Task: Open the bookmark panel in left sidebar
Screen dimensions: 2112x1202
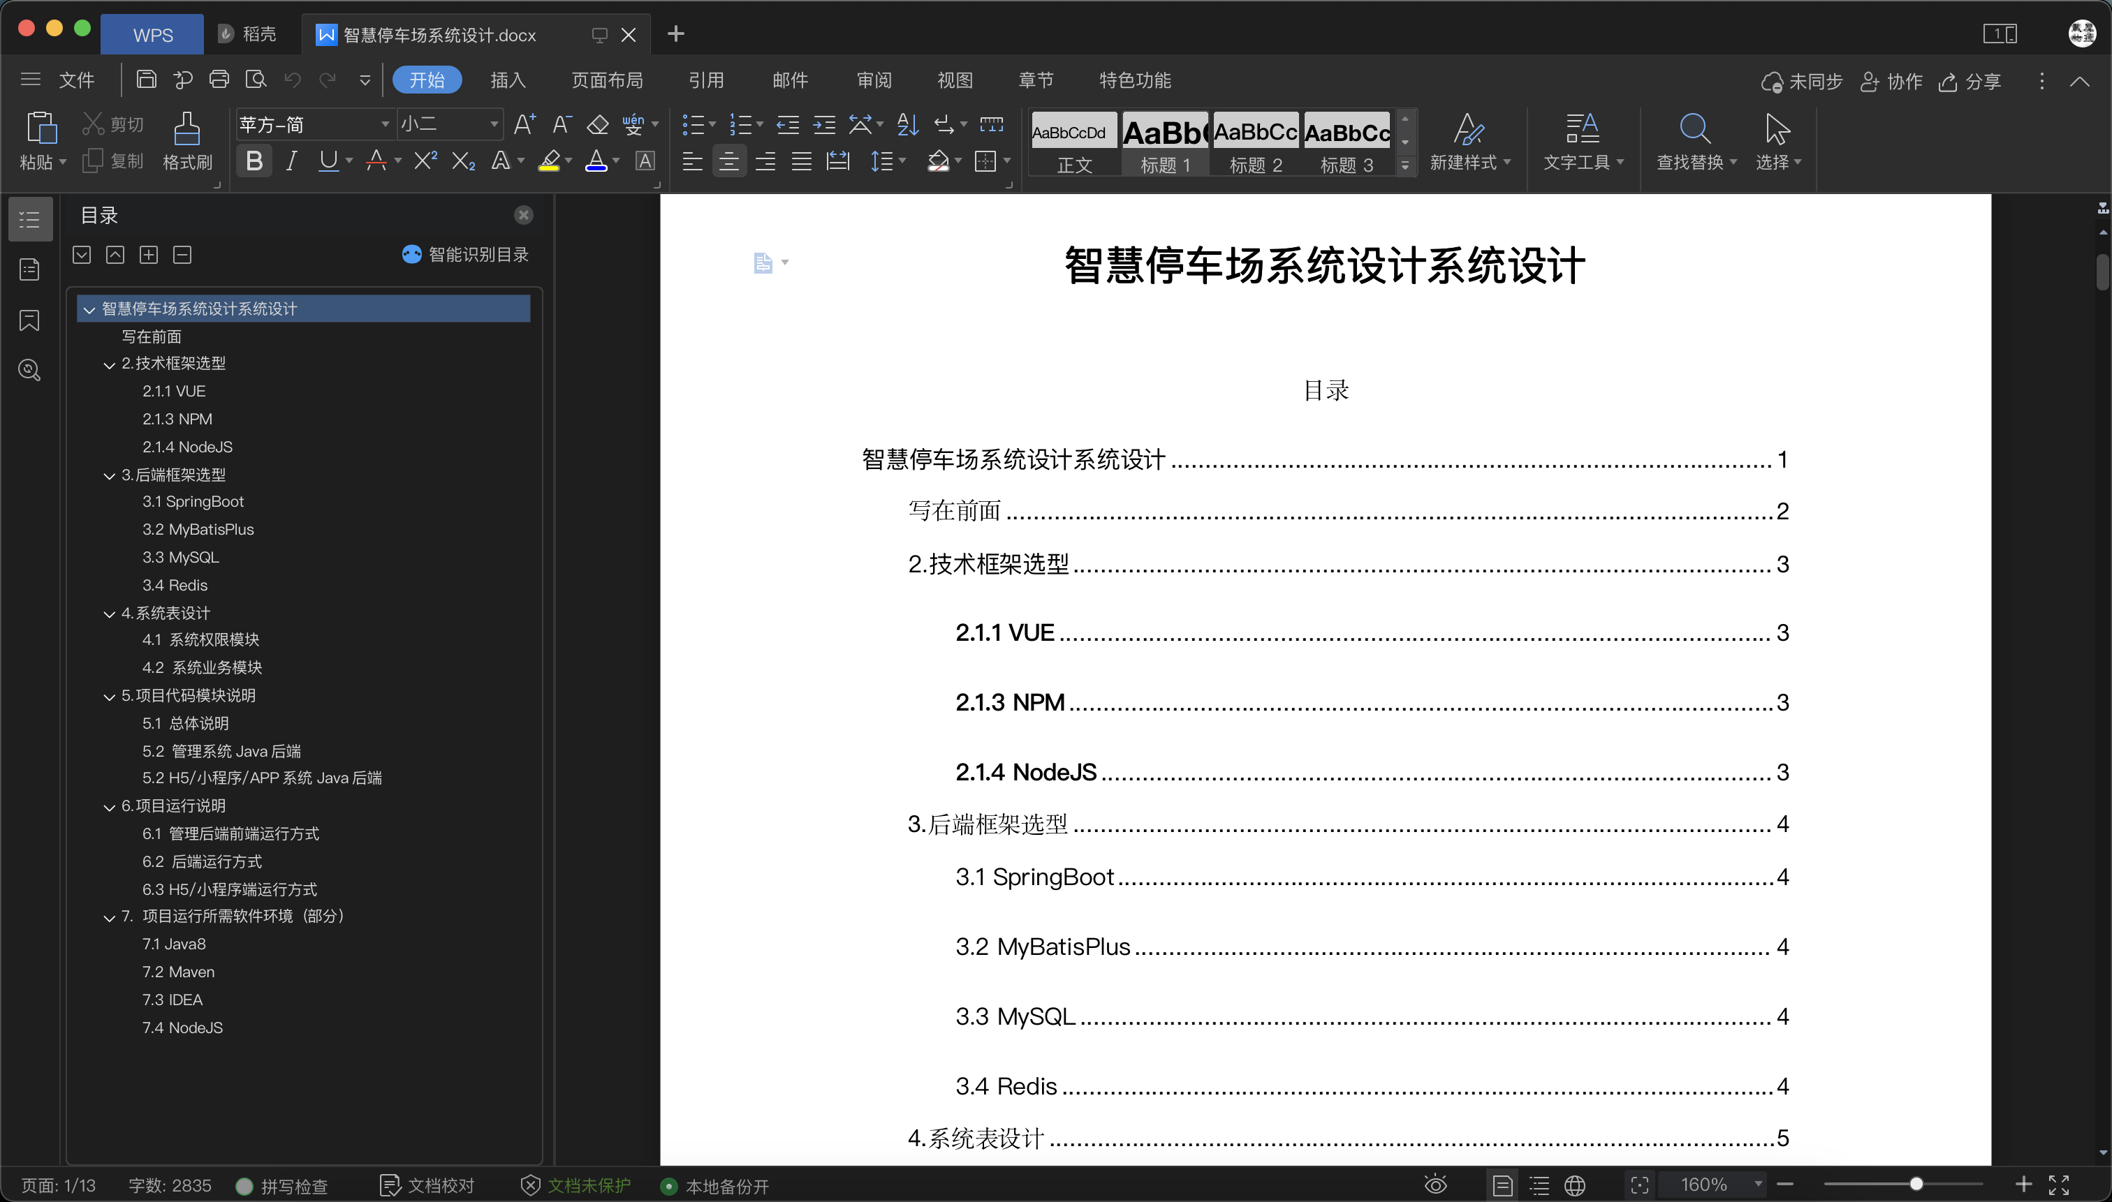Action: [x=30, y=320]
